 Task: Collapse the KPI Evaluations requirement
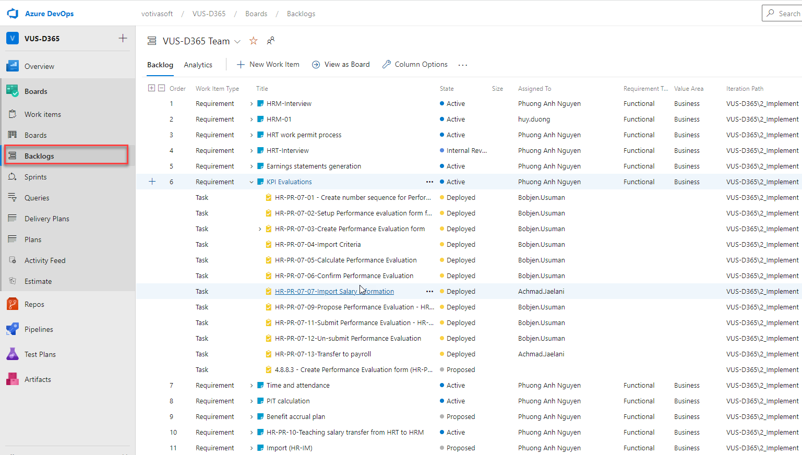[x=252, y=182]
